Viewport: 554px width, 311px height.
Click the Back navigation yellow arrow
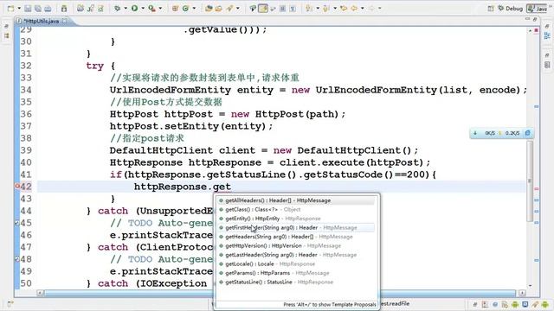coord(354,8)
